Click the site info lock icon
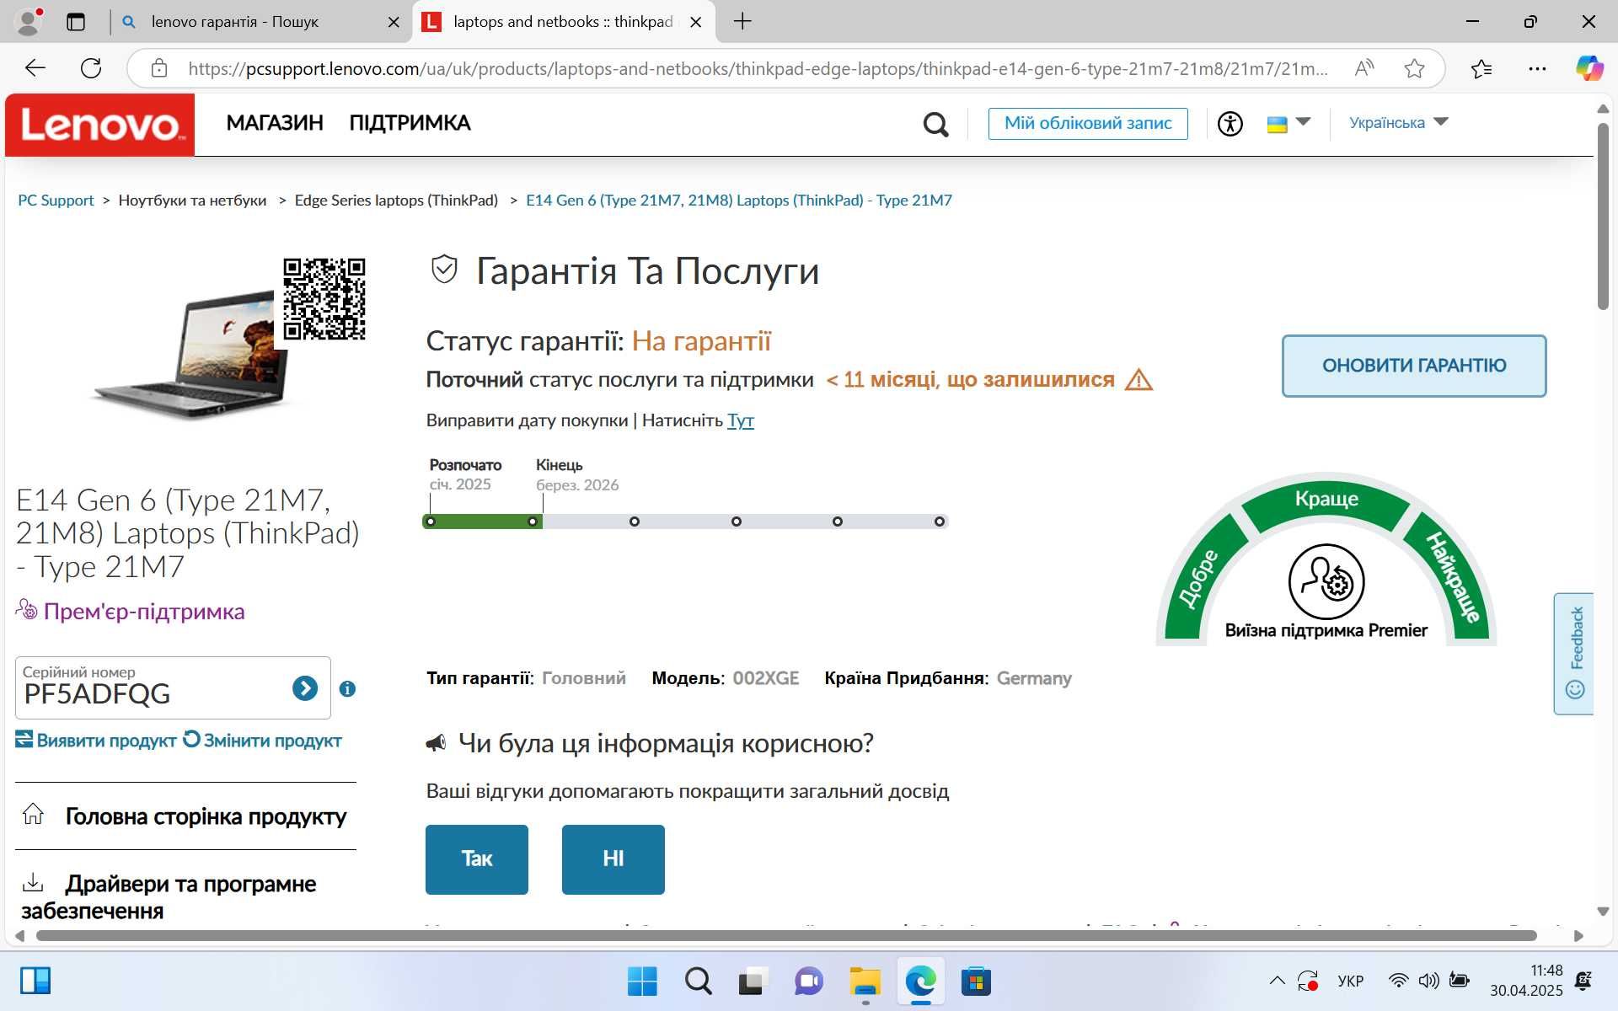 coord(159,68)
